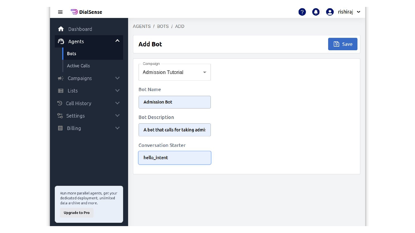Click the Agents headset icon

[x=61, y=41]
